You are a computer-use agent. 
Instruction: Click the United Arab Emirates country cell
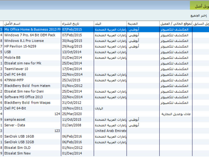[110, 131]
